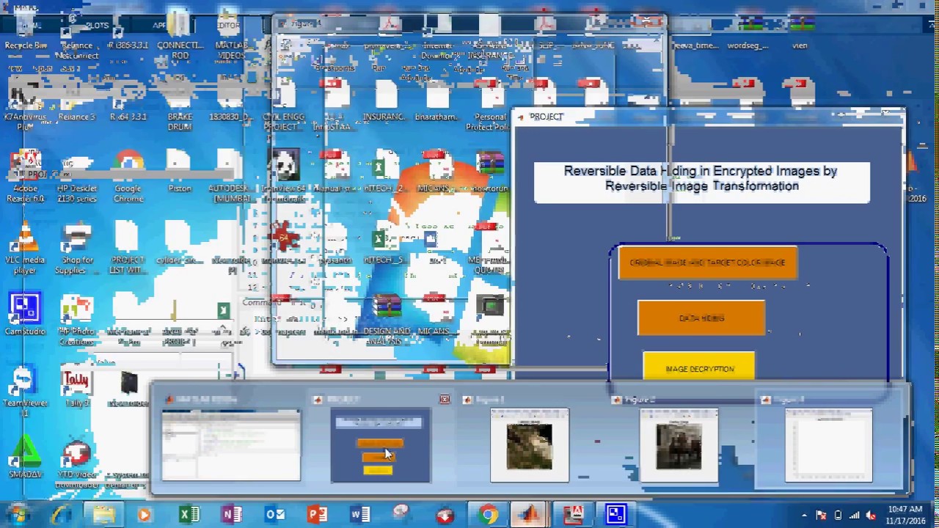Close the PROJECT window from its thumbnail
Image resolution: width=939 pixels, height=528 pixels.
coord(445,400)
